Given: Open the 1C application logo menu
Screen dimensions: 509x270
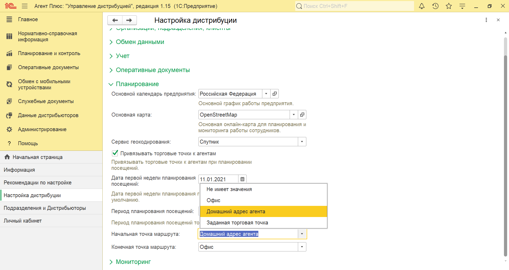Looking at the screenshot, I should [11, 6].
